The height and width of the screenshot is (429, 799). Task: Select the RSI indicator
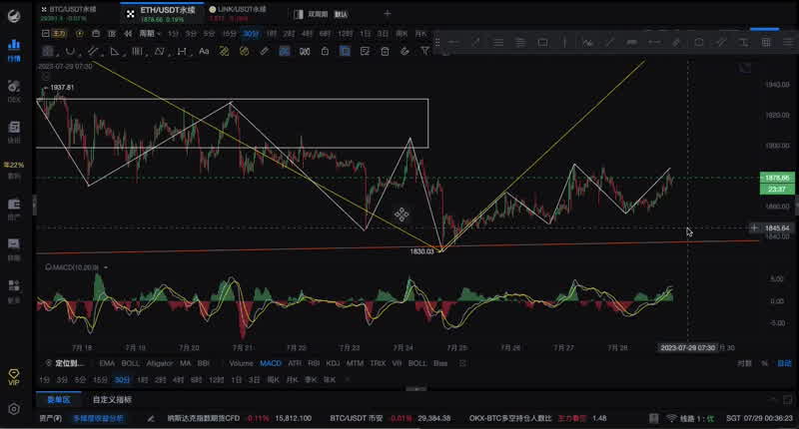point(314,363)
